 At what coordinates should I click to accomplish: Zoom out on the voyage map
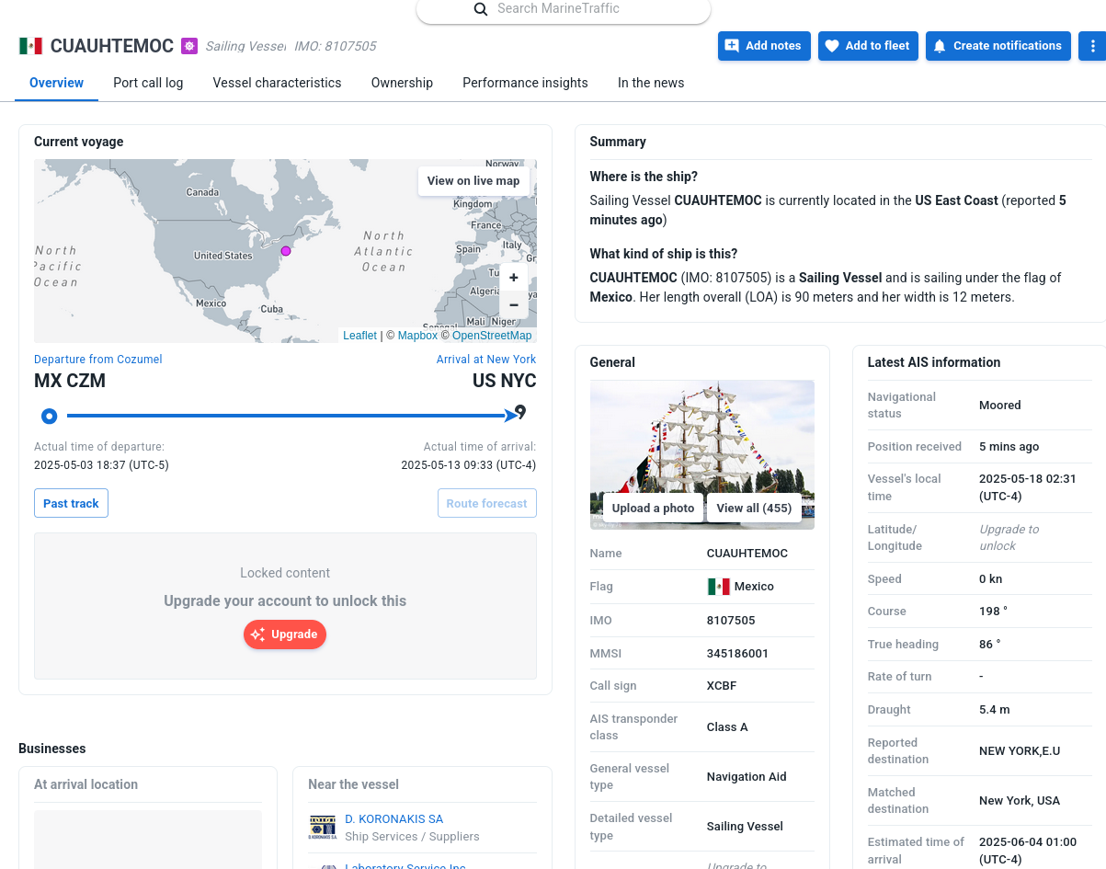click(514, 305)
